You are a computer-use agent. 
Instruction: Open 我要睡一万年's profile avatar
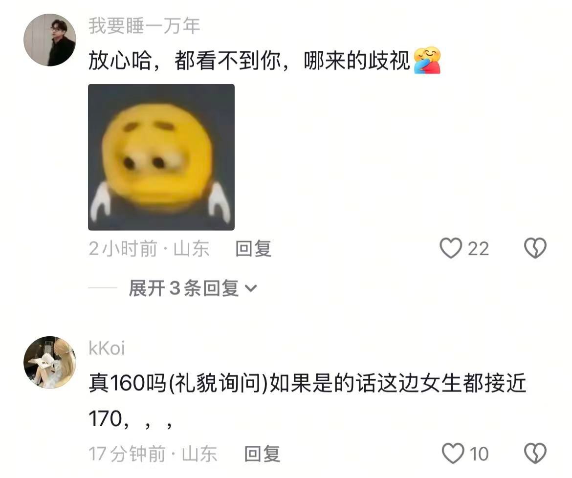pyautogui.click(x=50, y=40)
